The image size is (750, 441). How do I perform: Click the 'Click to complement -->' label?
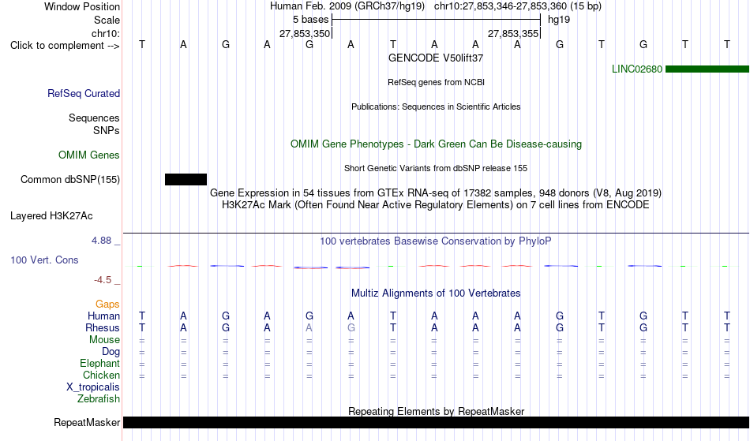[65, 46]
